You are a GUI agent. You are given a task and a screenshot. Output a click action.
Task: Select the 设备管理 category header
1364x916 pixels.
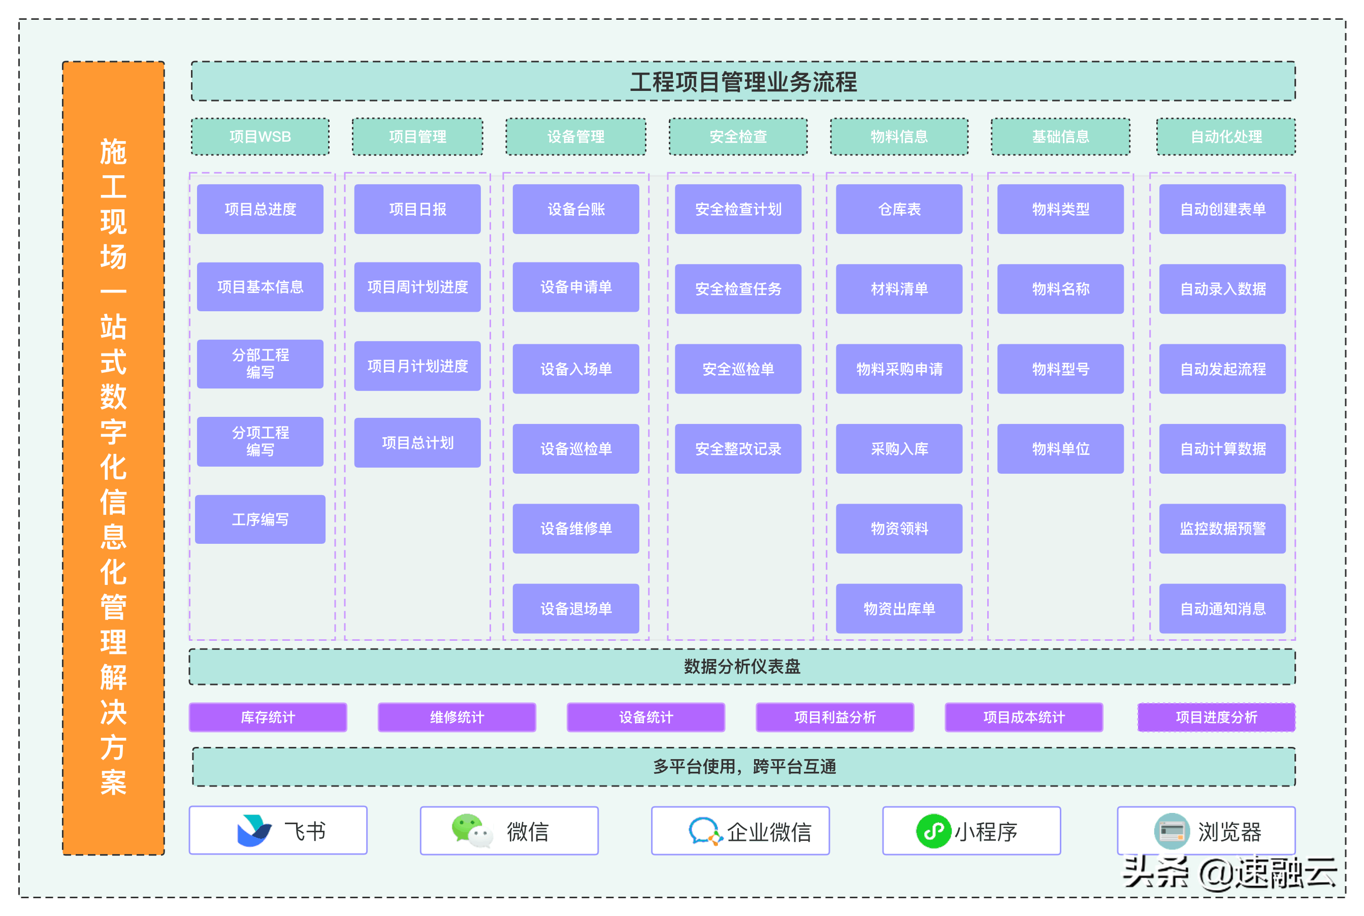tap(575, 137)
